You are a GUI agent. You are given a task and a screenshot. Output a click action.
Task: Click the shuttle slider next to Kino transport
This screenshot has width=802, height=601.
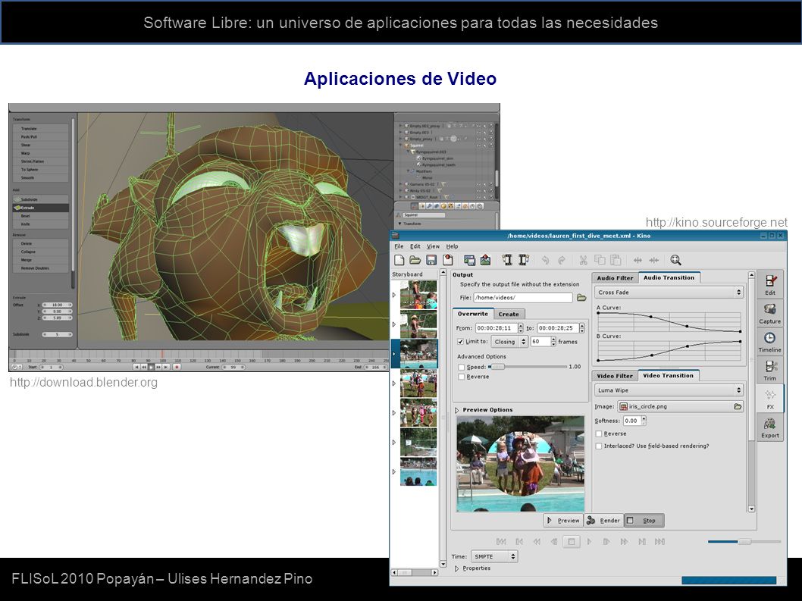744,542
